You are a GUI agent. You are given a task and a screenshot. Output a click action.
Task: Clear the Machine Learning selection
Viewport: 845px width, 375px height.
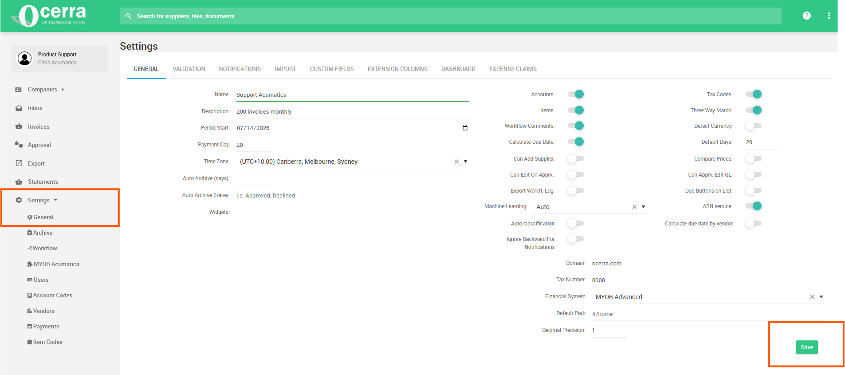coord(634,207)
